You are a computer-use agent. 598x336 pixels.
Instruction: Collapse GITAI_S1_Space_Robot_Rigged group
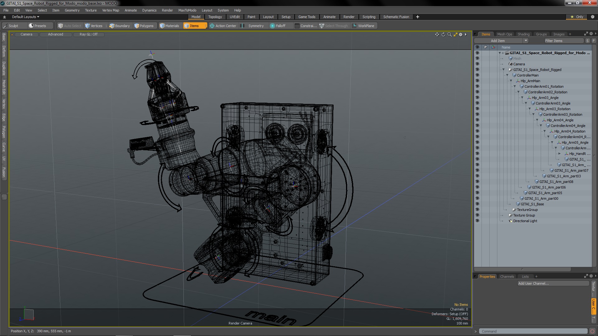point(504,70)
